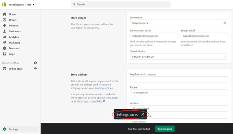Open the Discounts badge icon
The width and height of the screenshot is (233, 134).
[x=4, y=48]
